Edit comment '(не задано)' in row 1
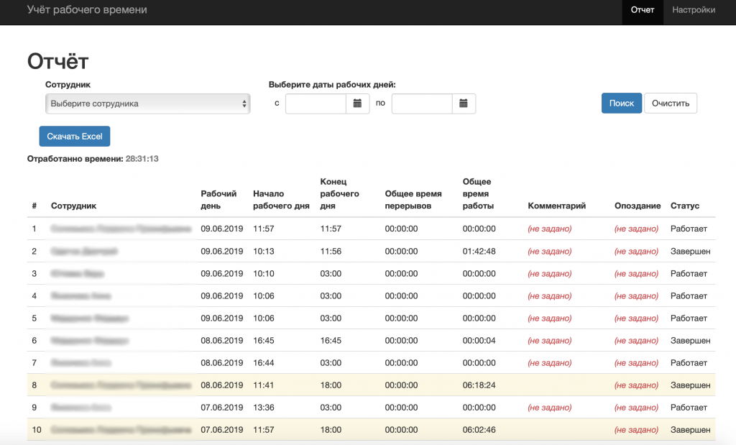 (x=549, y=229)
